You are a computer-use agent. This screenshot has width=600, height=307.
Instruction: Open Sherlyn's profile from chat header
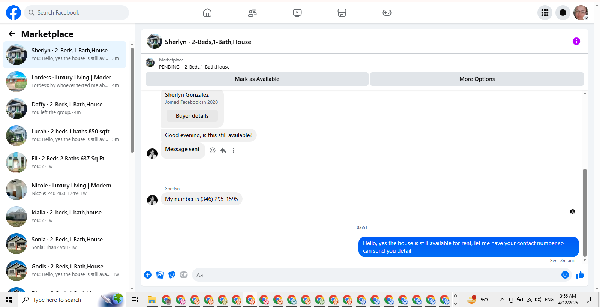pos(154,41)
